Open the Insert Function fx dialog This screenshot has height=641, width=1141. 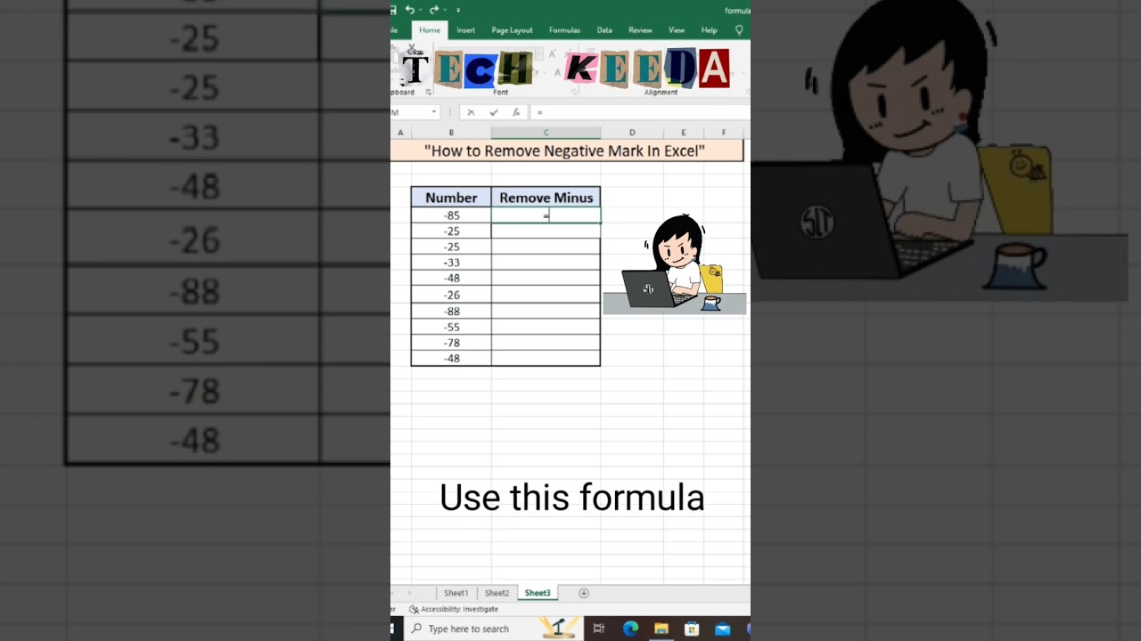point(516,112)
